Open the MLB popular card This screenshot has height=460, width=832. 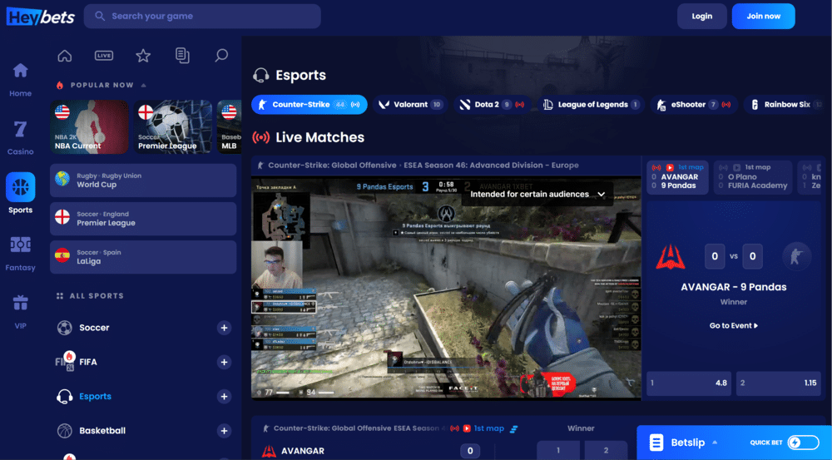click(230, 126)
